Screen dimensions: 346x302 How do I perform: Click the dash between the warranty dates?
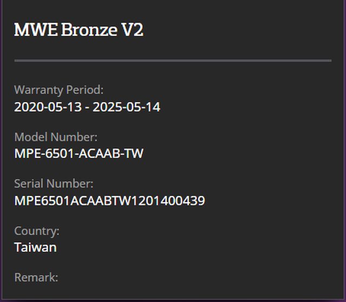point(86,107)
